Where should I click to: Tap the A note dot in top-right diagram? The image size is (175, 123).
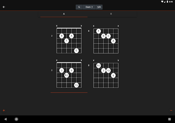(x=113, y=41)
